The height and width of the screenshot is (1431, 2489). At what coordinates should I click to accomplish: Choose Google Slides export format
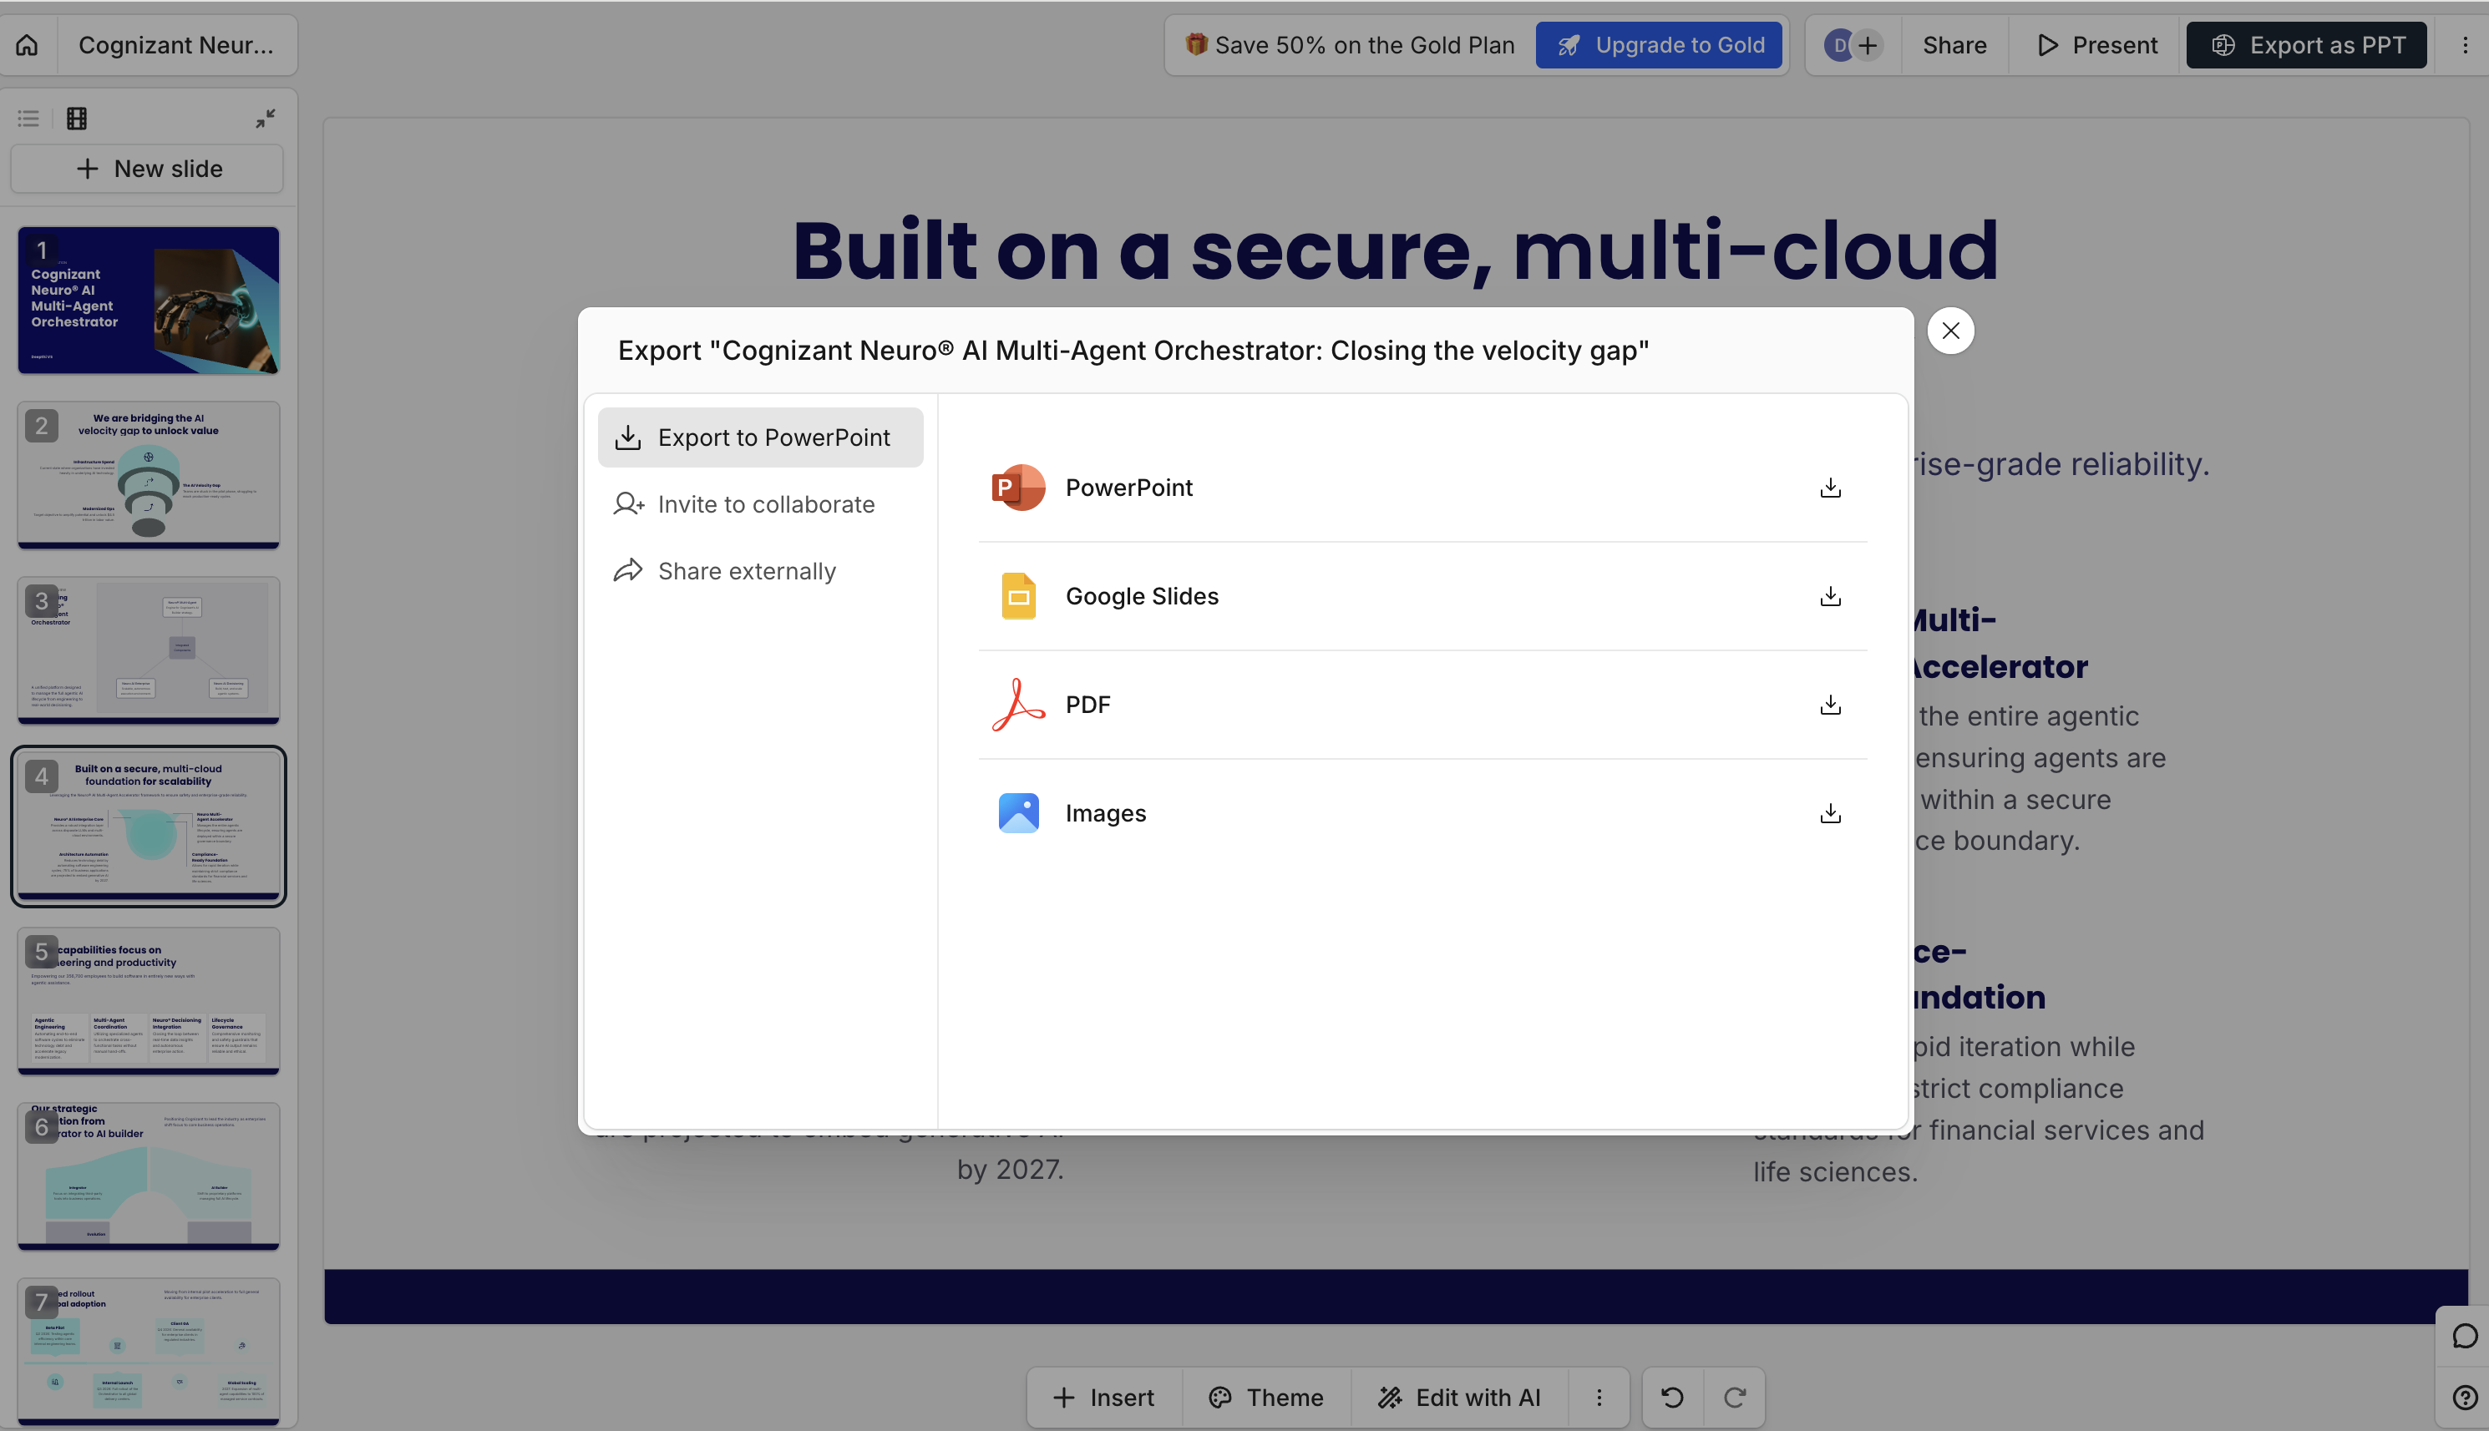coord(1422,597)
